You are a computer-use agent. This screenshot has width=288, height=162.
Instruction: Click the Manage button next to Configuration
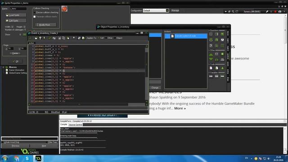pos(175,10)
